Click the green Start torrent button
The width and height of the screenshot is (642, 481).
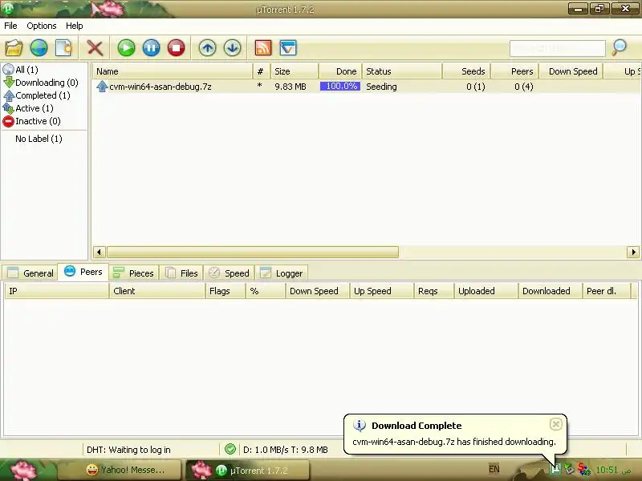[x=126, y=48]
